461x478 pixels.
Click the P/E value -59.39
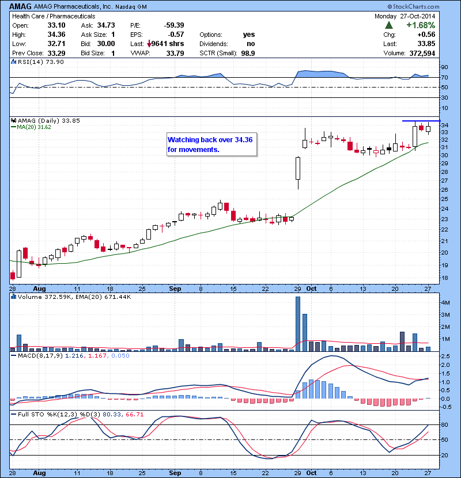(174, 25)
